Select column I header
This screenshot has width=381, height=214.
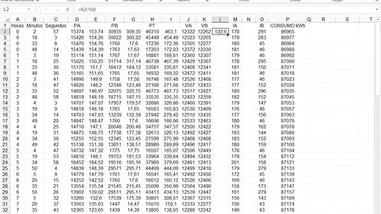[171, 20]
